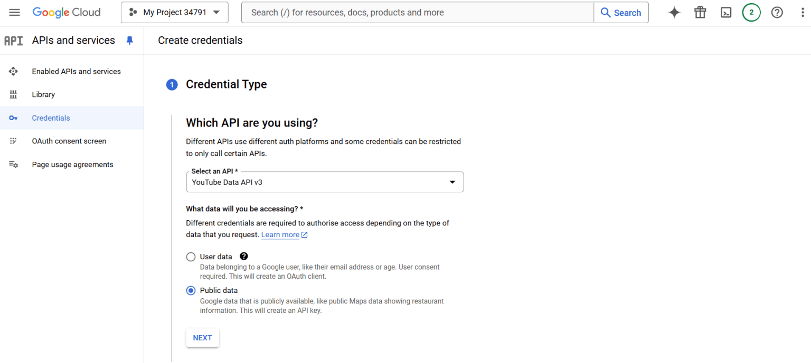Screen dimensions: 811x363
Task: Open notifications badge showing 2
Action: [x=751, y=13]
